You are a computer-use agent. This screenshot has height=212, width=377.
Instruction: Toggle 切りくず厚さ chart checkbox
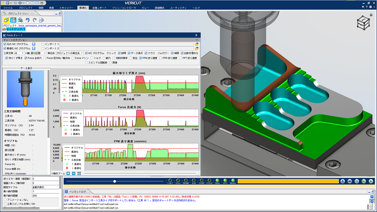coord(7,58)
